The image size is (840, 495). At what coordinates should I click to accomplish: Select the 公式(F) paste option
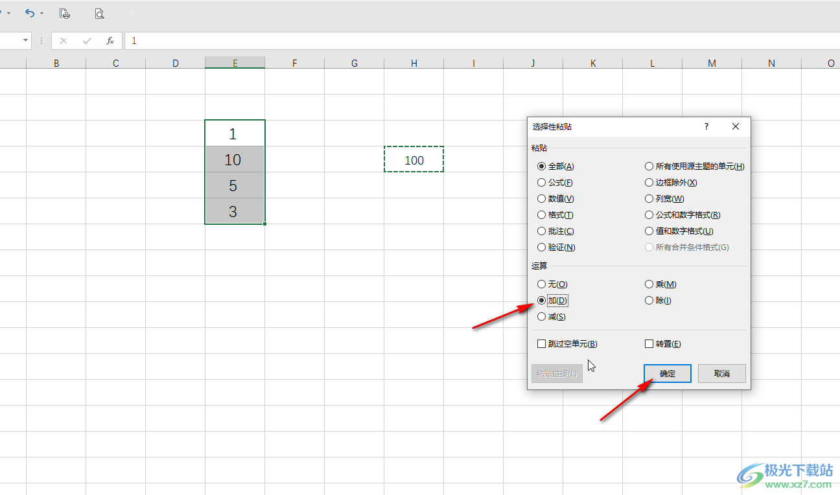point(555,183)
